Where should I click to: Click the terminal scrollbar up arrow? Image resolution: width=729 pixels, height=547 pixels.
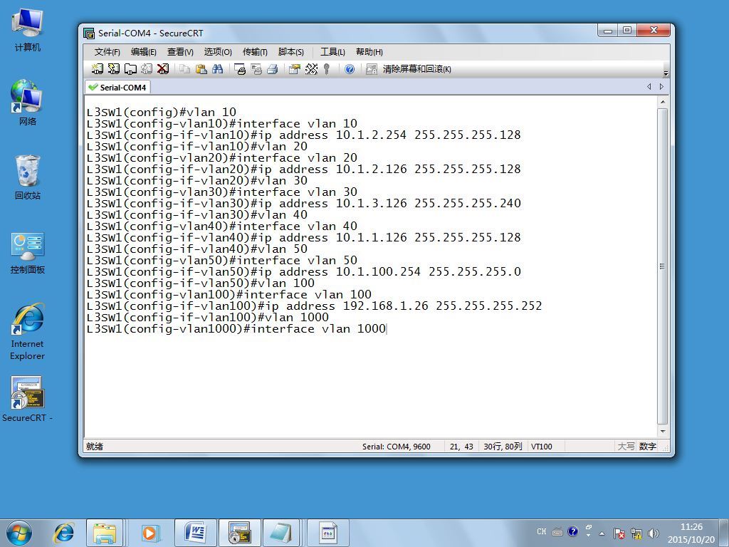tap(663, 103)
